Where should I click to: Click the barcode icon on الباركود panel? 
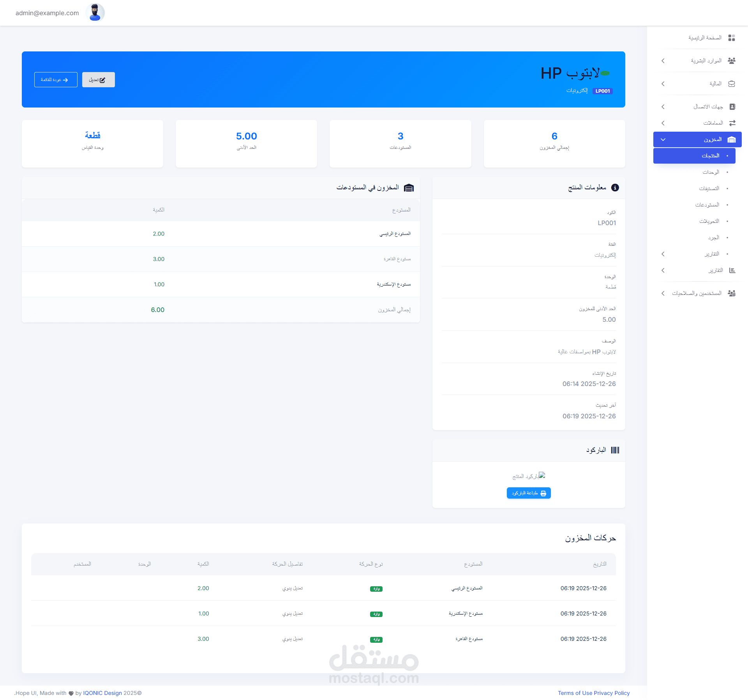coord(616,450)
